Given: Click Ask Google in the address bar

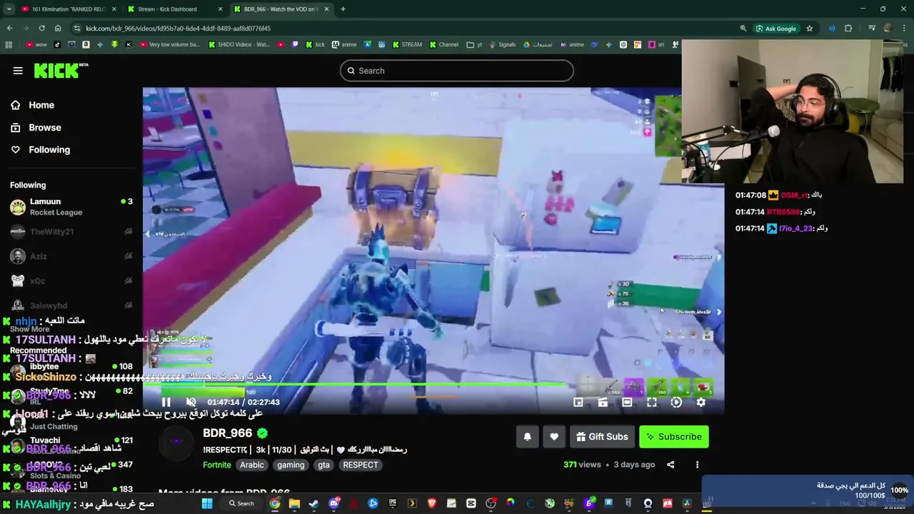Looking at the screenshot, I should pyautogui.click(x=776, y=28).
